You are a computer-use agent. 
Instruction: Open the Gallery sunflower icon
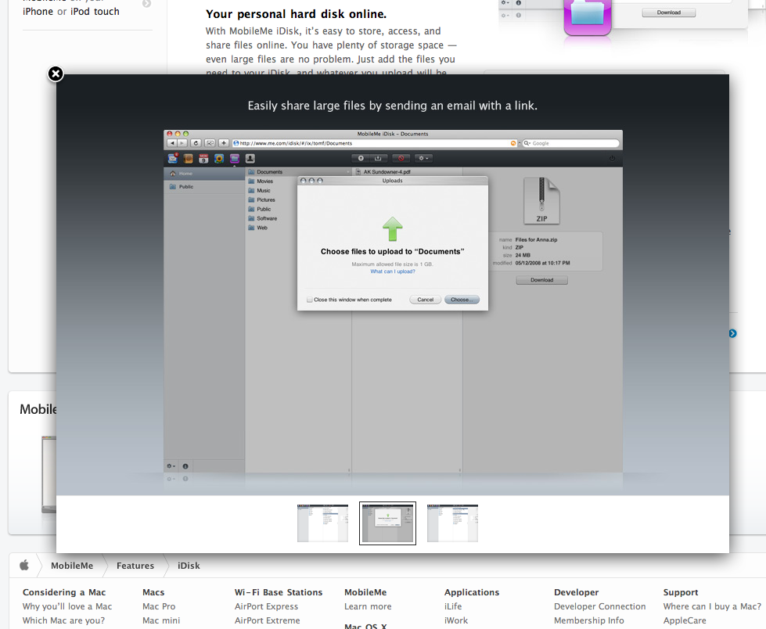219,158
